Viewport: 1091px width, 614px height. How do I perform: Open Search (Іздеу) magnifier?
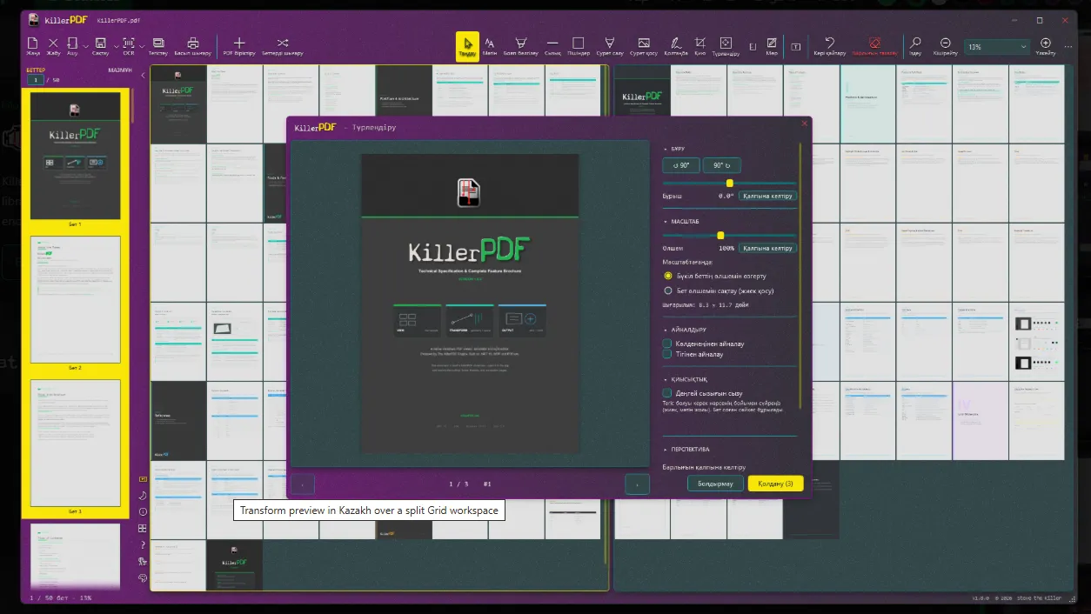point(915,43)
